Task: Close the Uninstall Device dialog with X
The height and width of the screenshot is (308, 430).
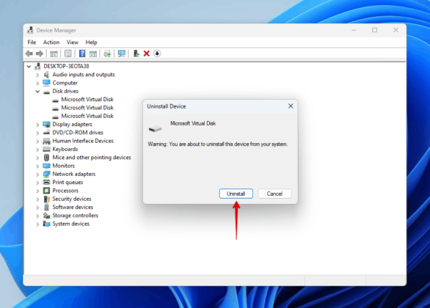Action: [x=291, y=106]
